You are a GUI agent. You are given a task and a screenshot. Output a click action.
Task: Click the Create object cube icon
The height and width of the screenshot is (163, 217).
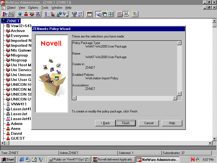20,14
